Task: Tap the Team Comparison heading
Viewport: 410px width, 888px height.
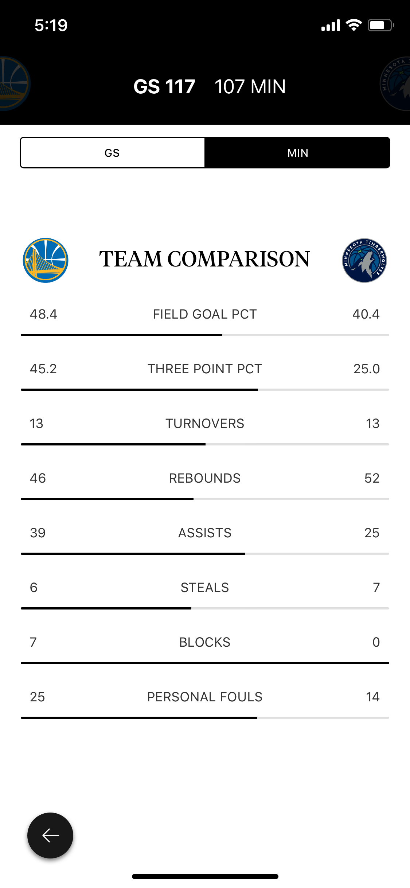Action: [x=205, y=259]
